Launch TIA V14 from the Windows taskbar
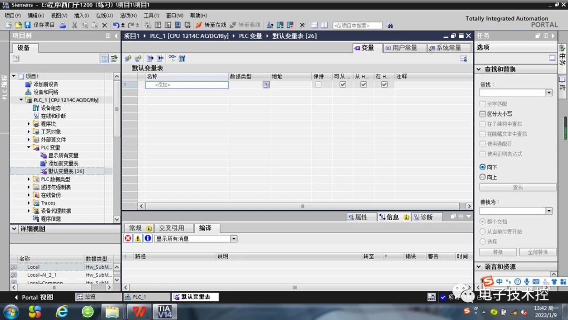 [165, 311]
